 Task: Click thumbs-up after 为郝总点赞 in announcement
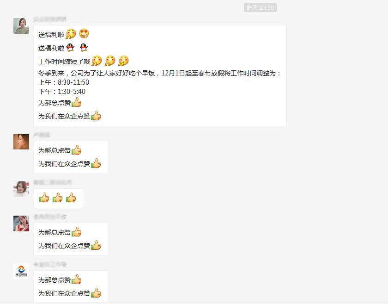pyautogui.click(x=77, y=102)
